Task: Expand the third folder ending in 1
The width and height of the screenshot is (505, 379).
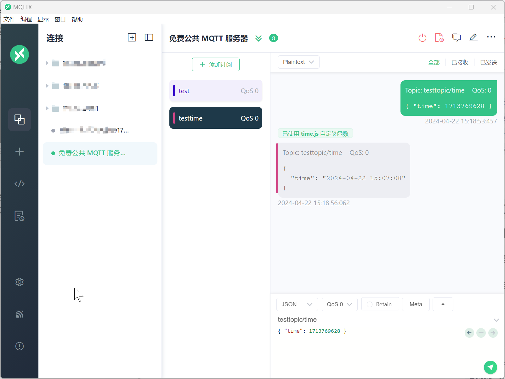Action: (x=47, y=109)
